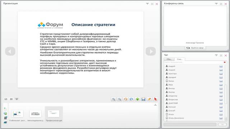This screenshot has width=230, height=129.
Task: Clear the user search with the red X
Action: coord(225,62)
